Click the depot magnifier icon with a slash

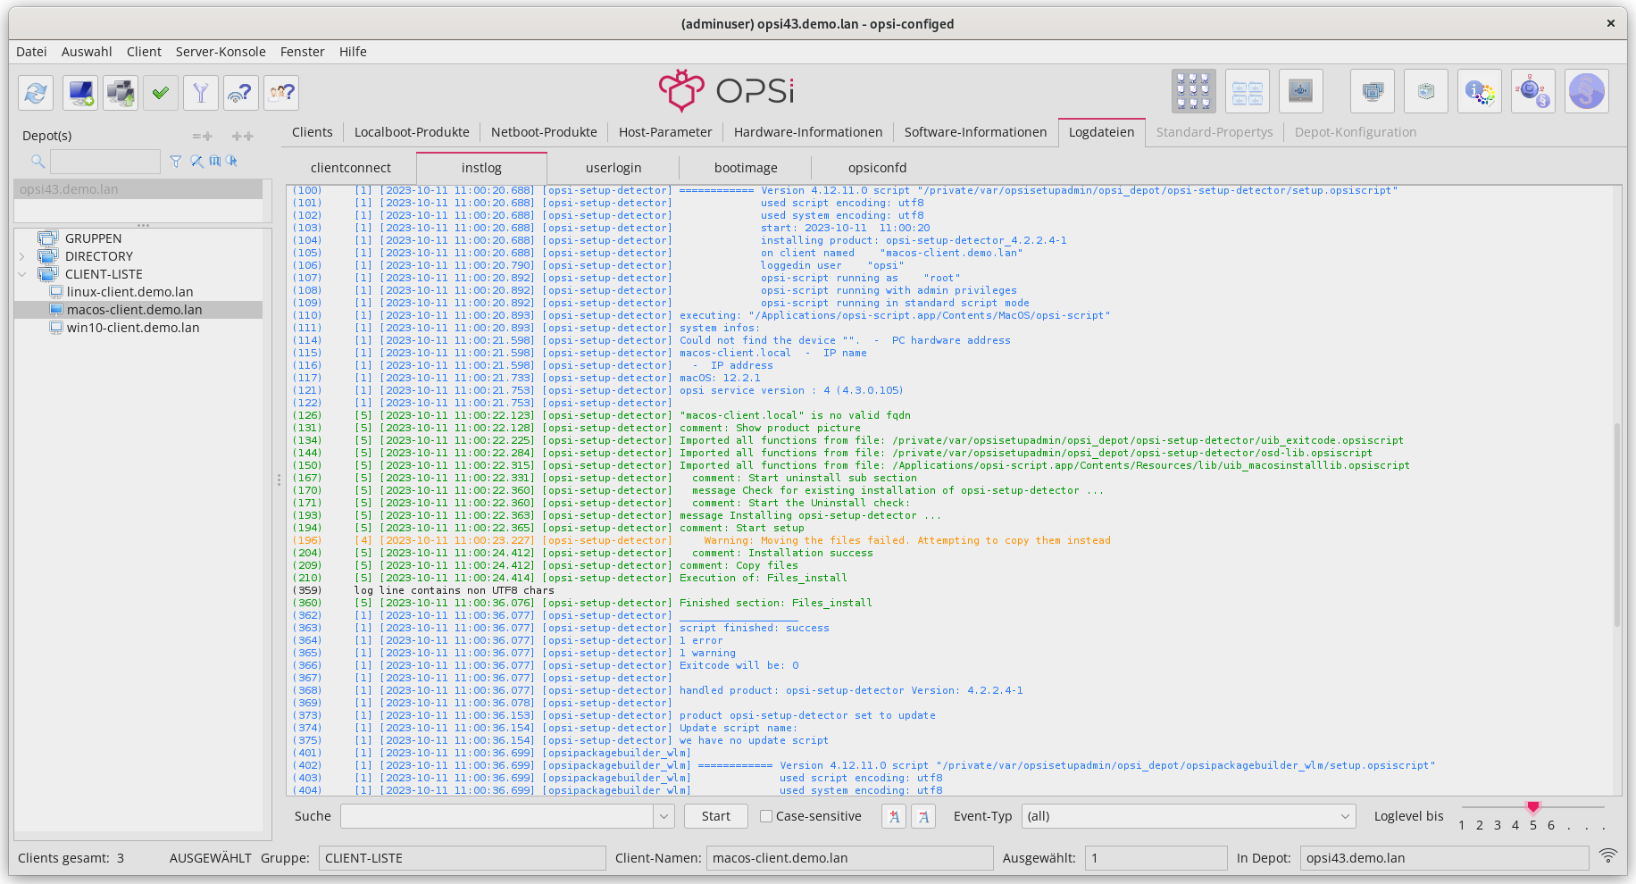pyautogui.click(x=196, y=162)
